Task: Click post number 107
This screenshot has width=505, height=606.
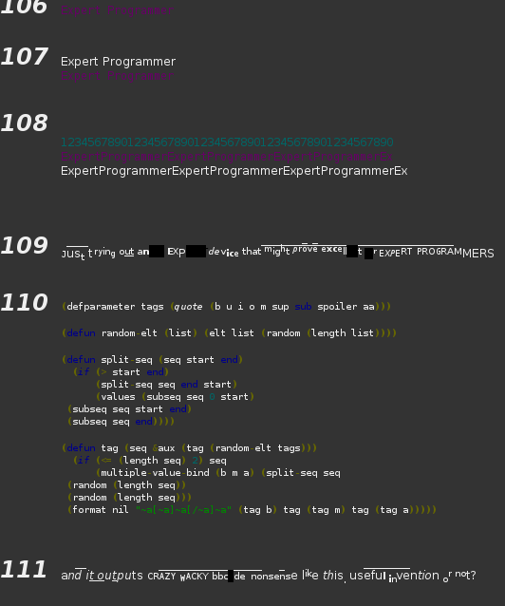Action: (25, 56)
